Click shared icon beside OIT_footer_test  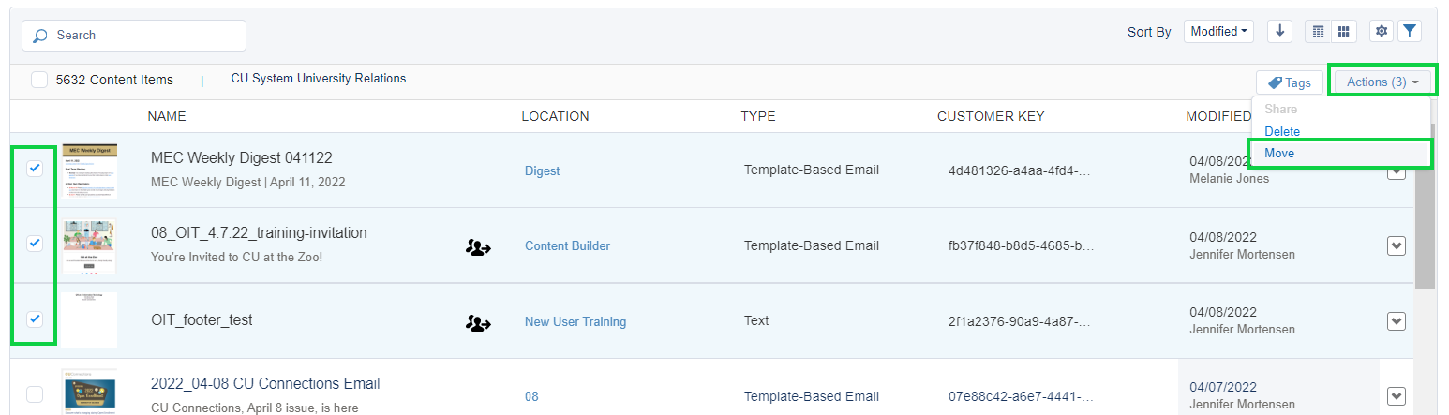(478, 322)
